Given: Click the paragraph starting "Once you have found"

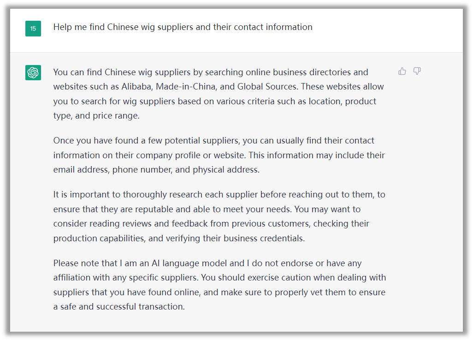Looking at the screenshot, I should click(219, 155).
